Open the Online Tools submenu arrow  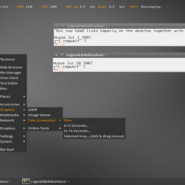60,128
